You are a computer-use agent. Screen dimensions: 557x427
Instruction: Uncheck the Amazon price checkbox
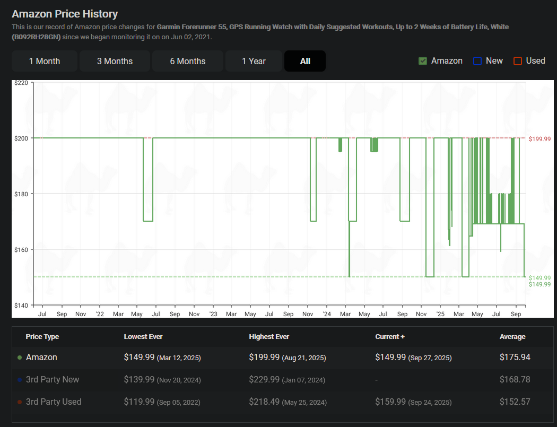(x=423, y=61)
